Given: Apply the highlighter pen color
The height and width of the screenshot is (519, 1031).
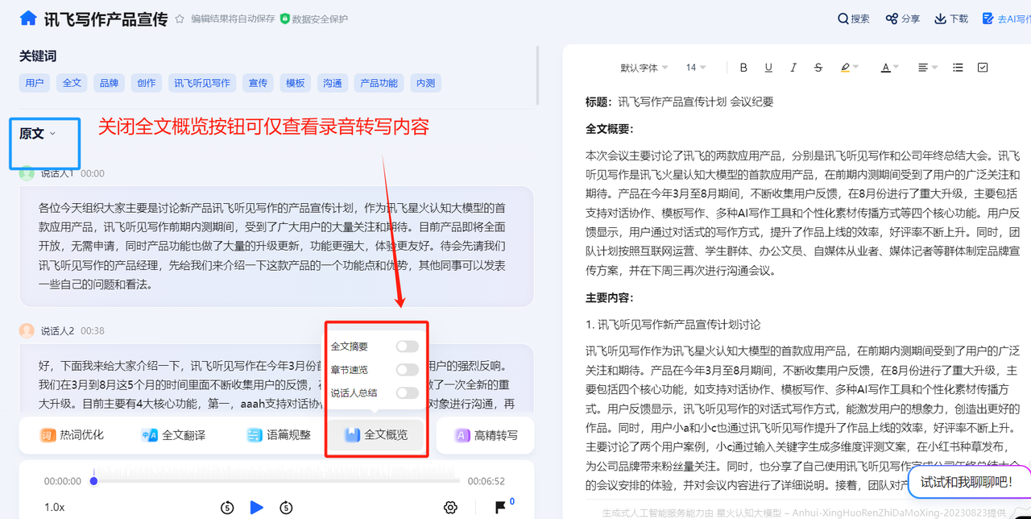Looking at the screenshot, I should pos(845,68).
